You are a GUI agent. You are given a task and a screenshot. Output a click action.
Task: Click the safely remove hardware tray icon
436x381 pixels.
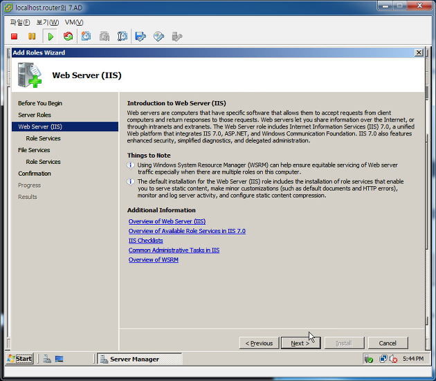click(369, 359)
